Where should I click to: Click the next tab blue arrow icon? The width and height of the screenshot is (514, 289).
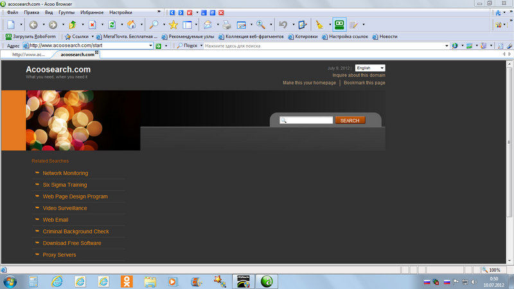pyautogui.click(x=181, y=12)
